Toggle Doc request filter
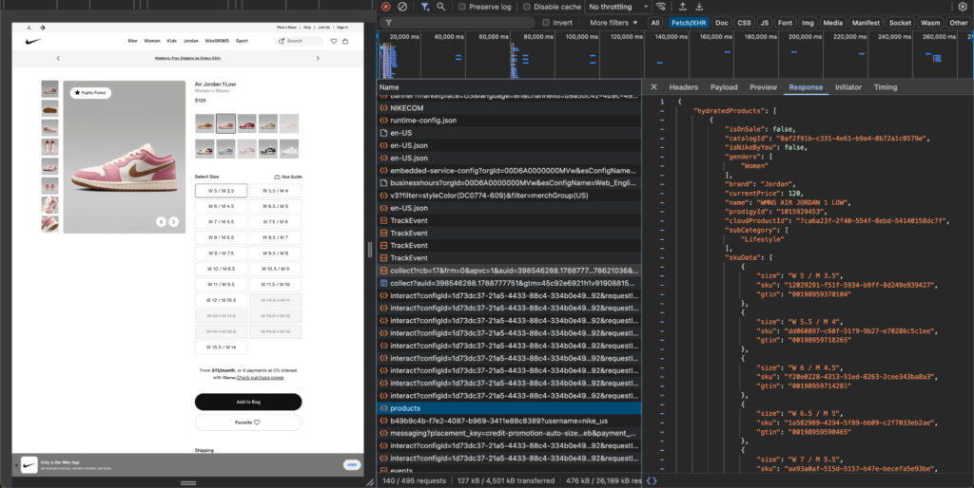Image resolution: width=974 pixels, height=488 pixels. [721, 23]
